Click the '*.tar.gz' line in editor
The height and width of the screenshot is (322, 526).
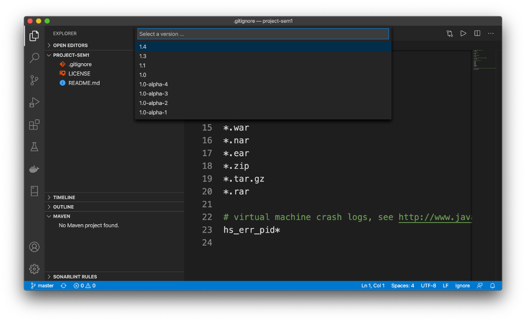click(x=244, y=179)
